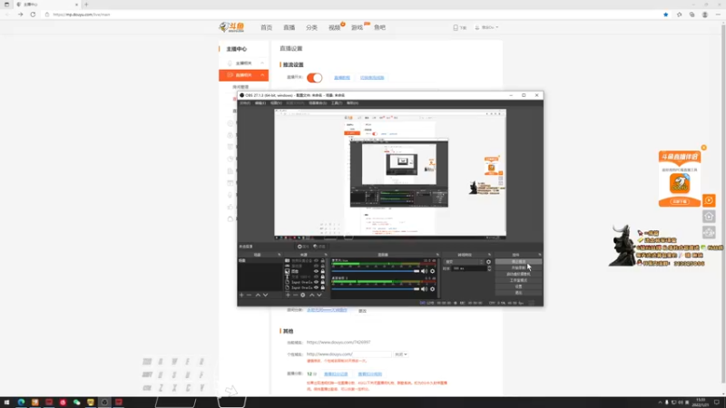Image resolution: width=726 pixels, height=408 pixels.
Task: Open OBS 编辑 menu
Action: (x=260, y=103)
